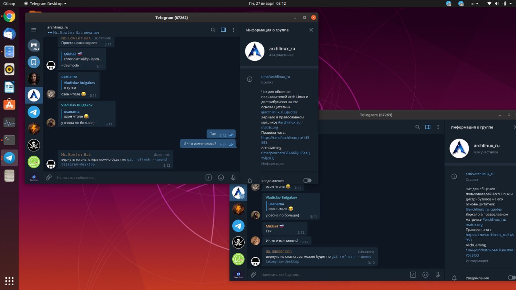516x290 pixels.
Task: Open pirate skull avatar chat in front window sidebar
Action: pyautogui.click(x=34, y=145)
